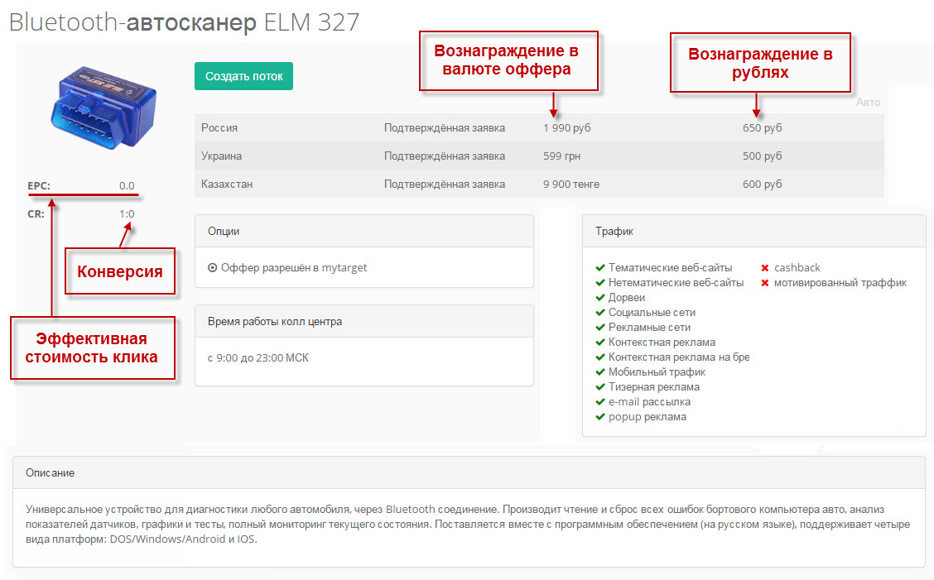
Task: Click the Социальные сети traffic label
Action: (652, 313)
